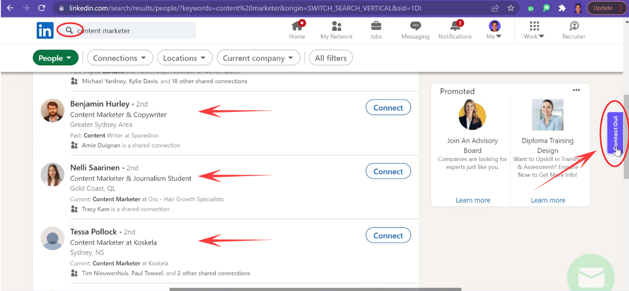
Task: Share this page via address bar icon
Action: pos(495,8)
